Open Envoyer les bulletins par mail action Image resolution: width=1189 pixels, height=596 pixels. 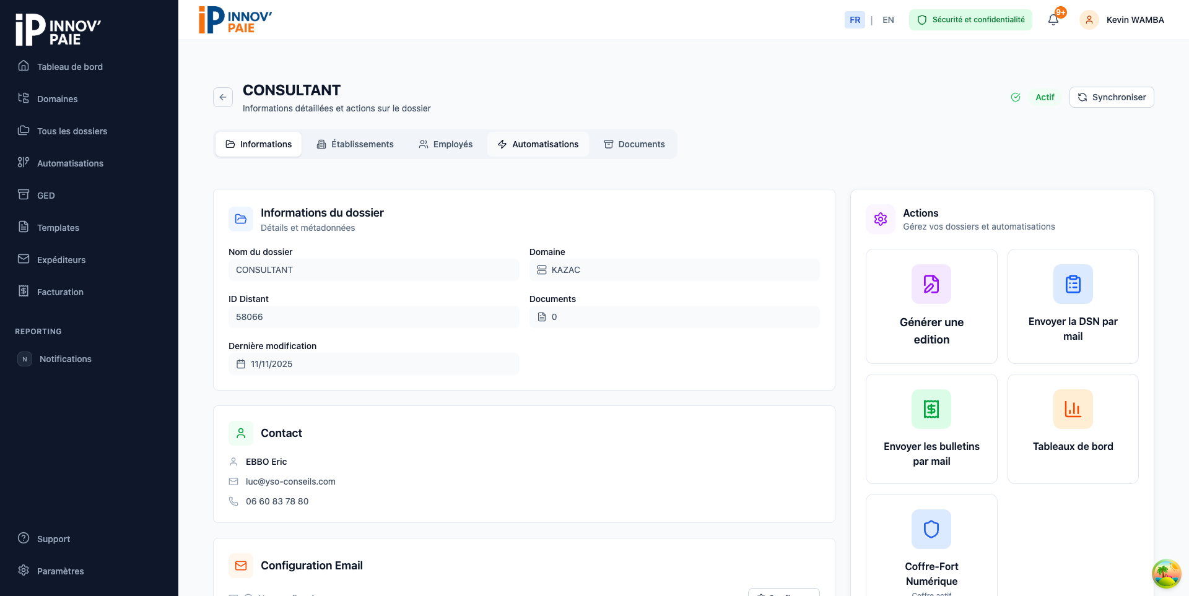tap(931, 429)
